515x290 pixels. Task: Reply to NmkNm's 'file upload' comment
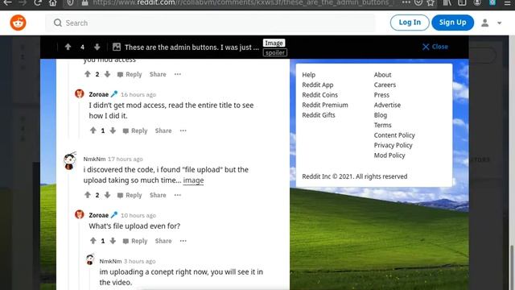[130, 195]
